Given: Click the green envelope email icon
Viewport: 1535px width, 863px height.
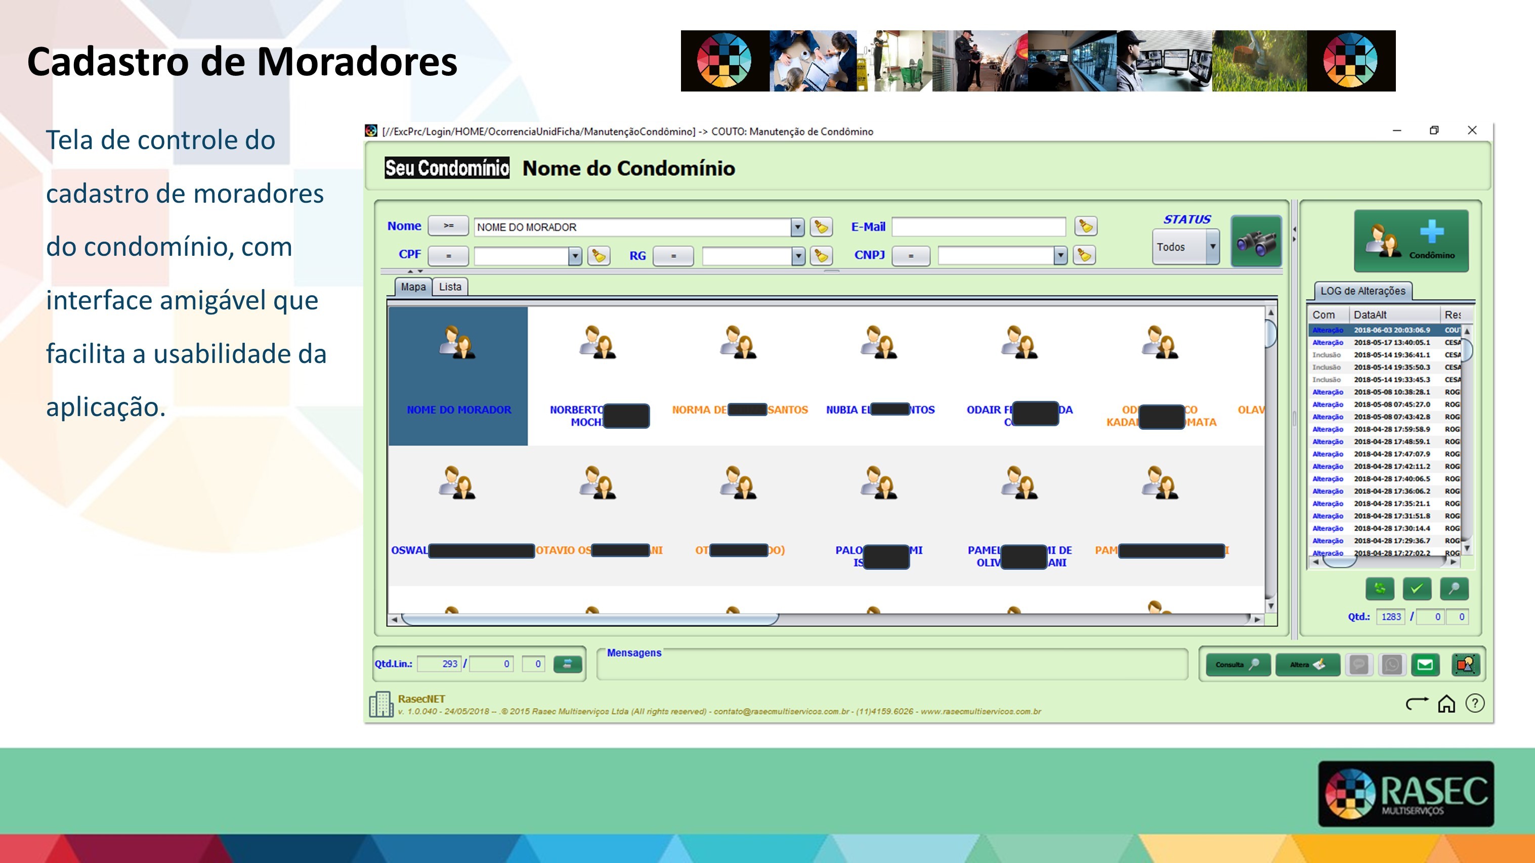Looking at the screenshot, I should click(x=1425, y=665).
